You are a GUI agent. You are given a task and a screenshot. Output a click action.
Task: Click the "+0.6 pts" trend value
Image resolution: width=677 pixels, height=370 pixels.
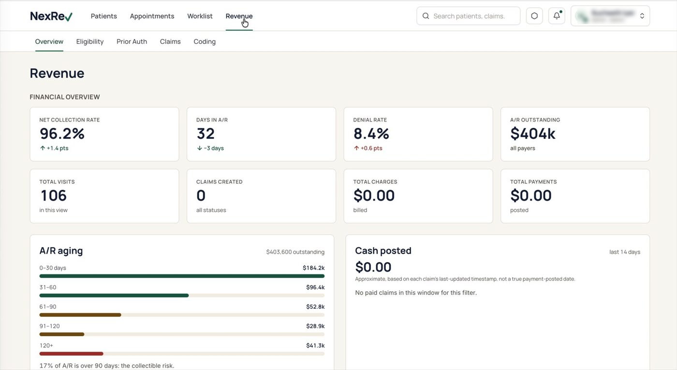tap(371, 148)
